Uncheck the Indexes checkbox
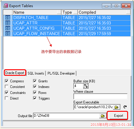134x129 pixels. (x=35, y=87)
